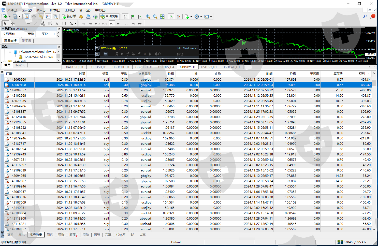Select order 142094557 in history list
This screenshot has height=246, width=378.
coord(18,90)
